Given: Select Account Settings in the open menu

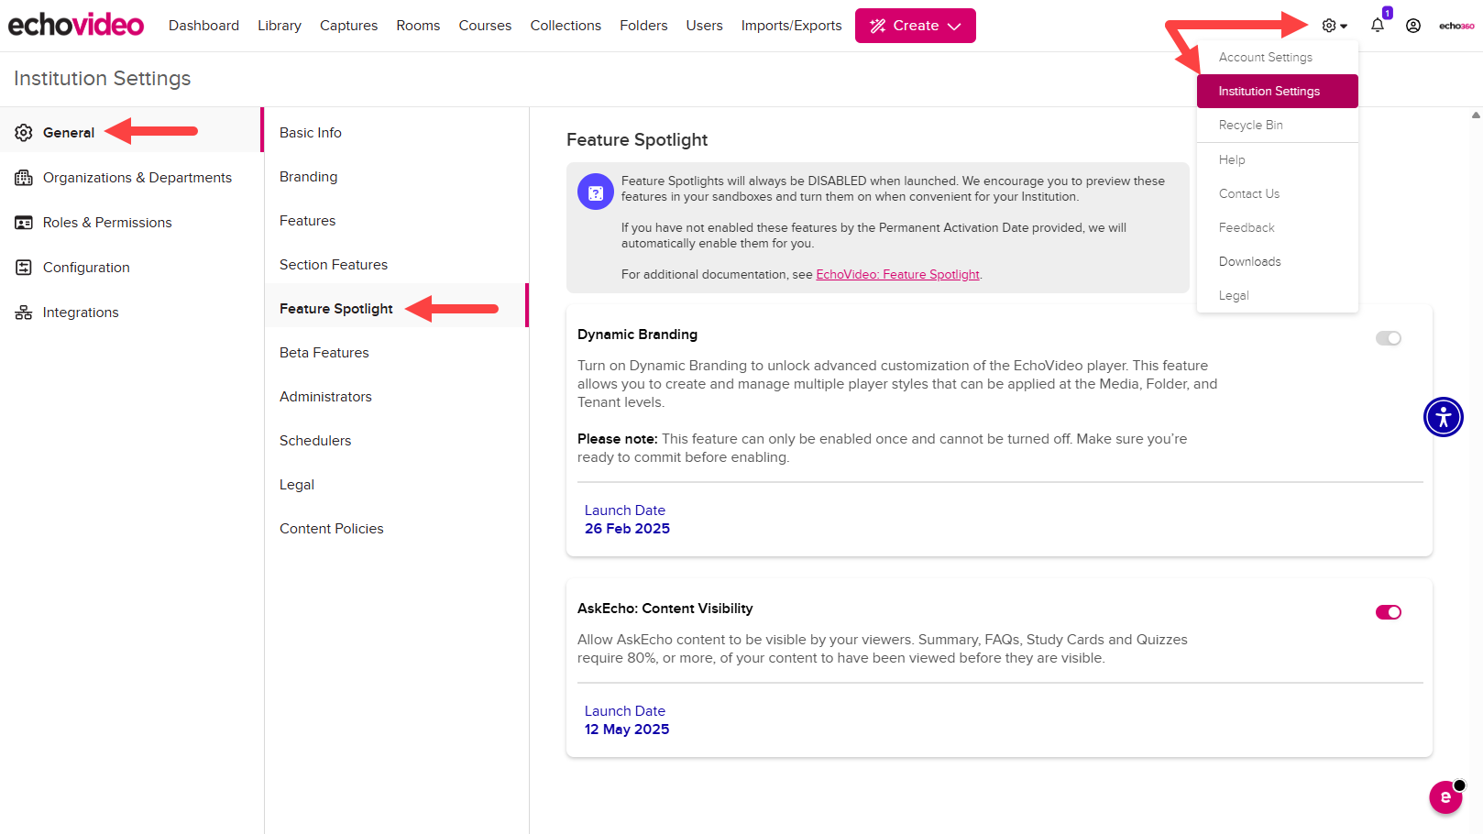Looking at the screenshot, I should pos(1265,57).
